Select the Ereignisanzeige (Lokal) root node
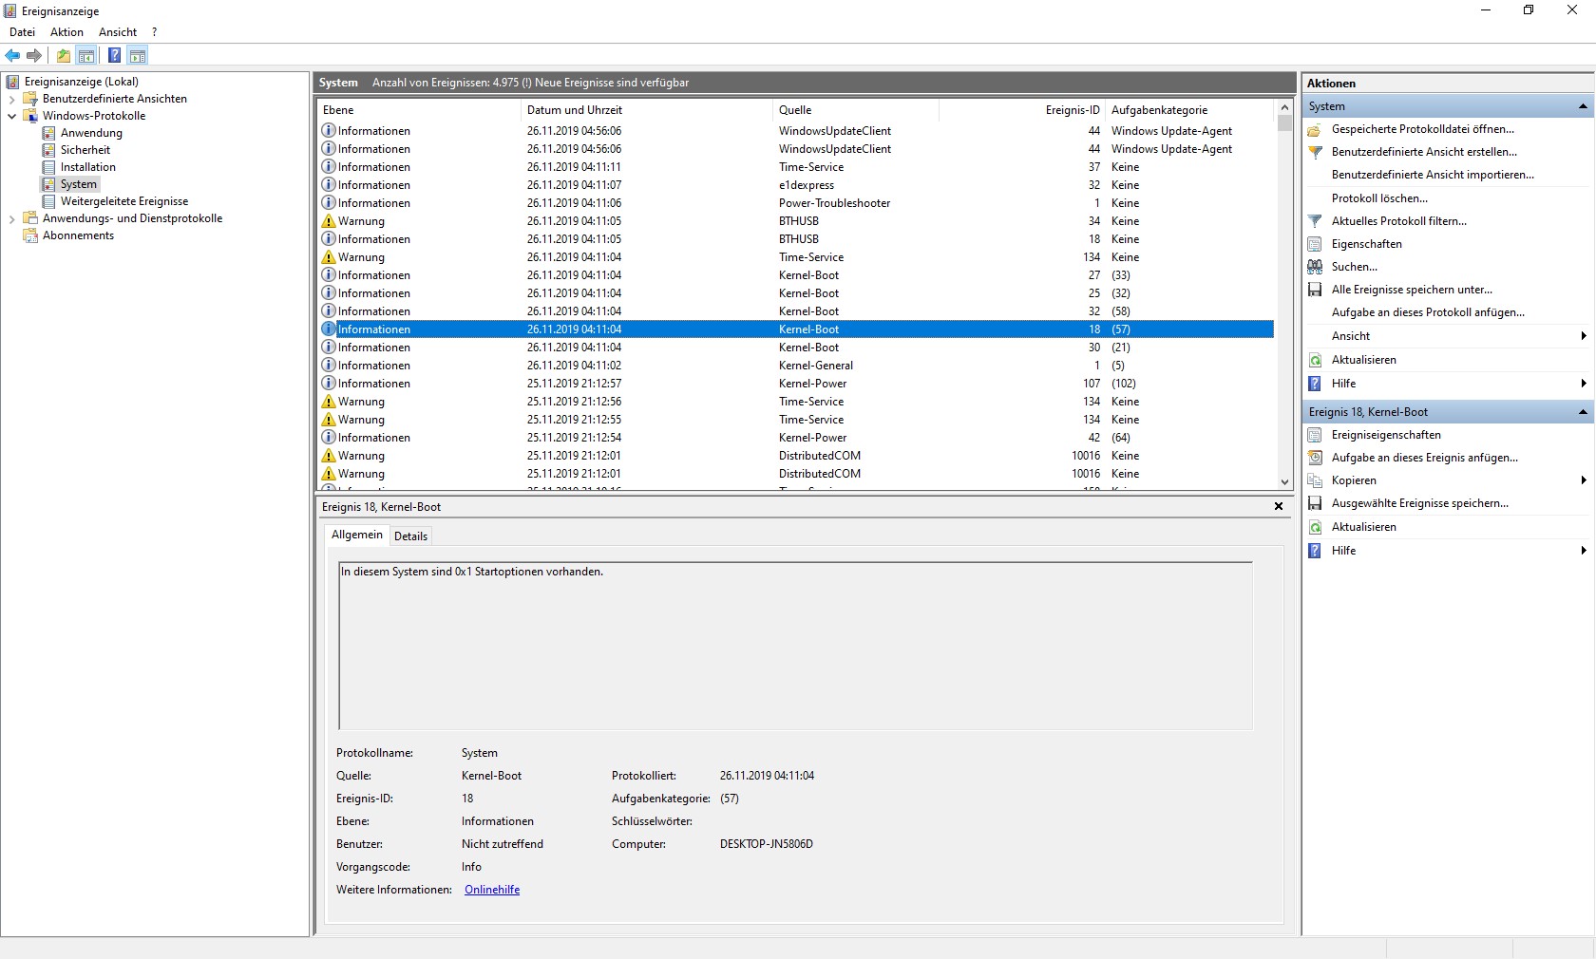The height and width of the screenshot is (959, 1596). point(82,82)
